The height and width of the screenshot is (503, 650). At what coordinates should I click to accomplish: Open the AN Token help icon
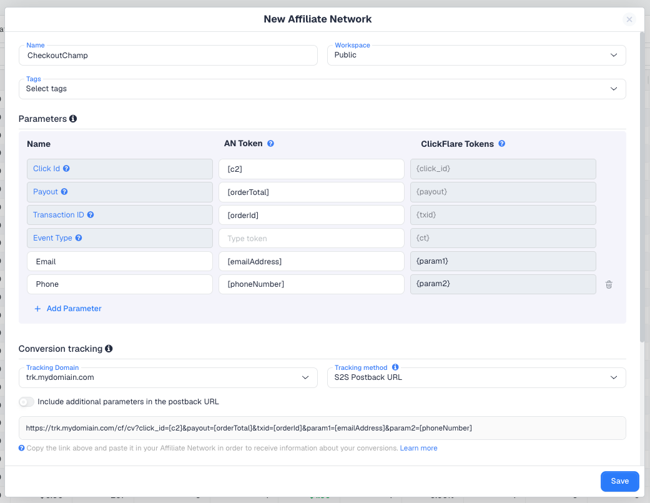coord(270,144)
